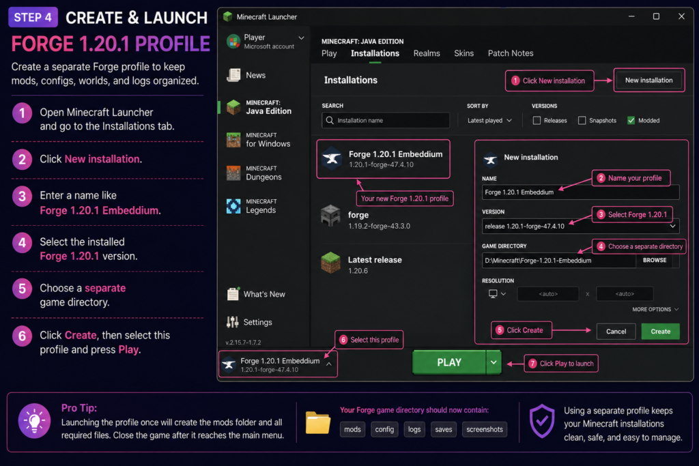Click the 'saves' folder tag
The image size is (699, 466).
tap(444, 429)
